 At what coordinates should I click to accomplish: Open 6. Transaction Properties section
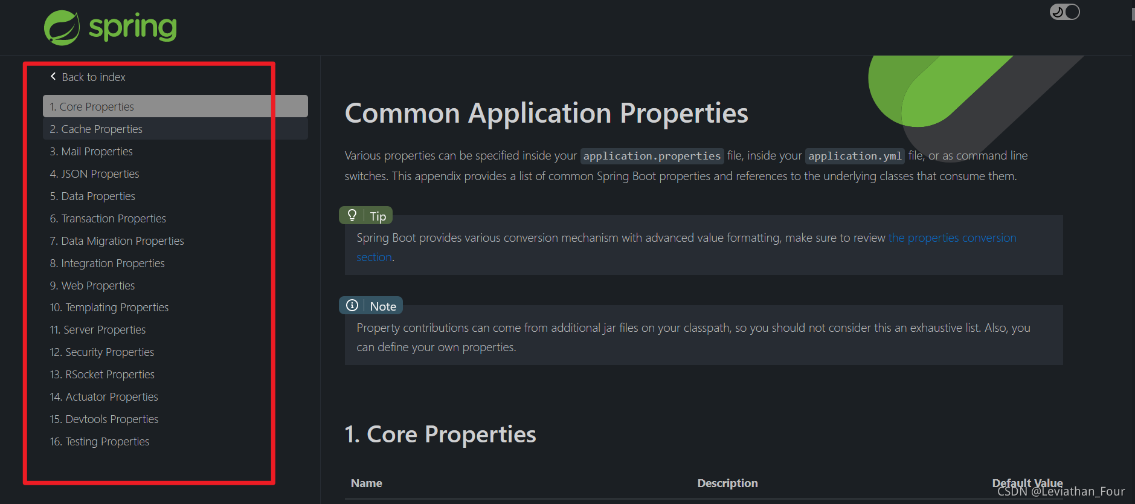pyautogui.click(x=108, y=218)
